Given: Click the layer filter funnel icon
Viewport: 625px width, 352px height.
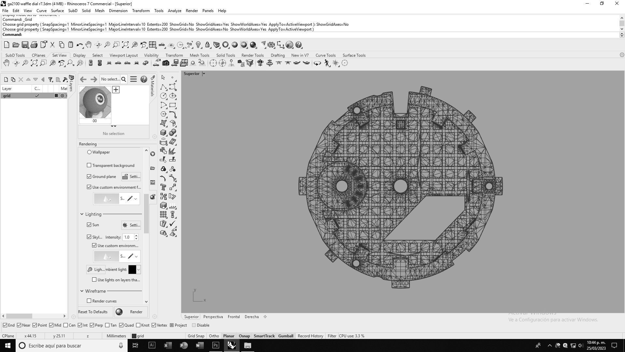Looking at the screenshot, I should click(50, 80).
